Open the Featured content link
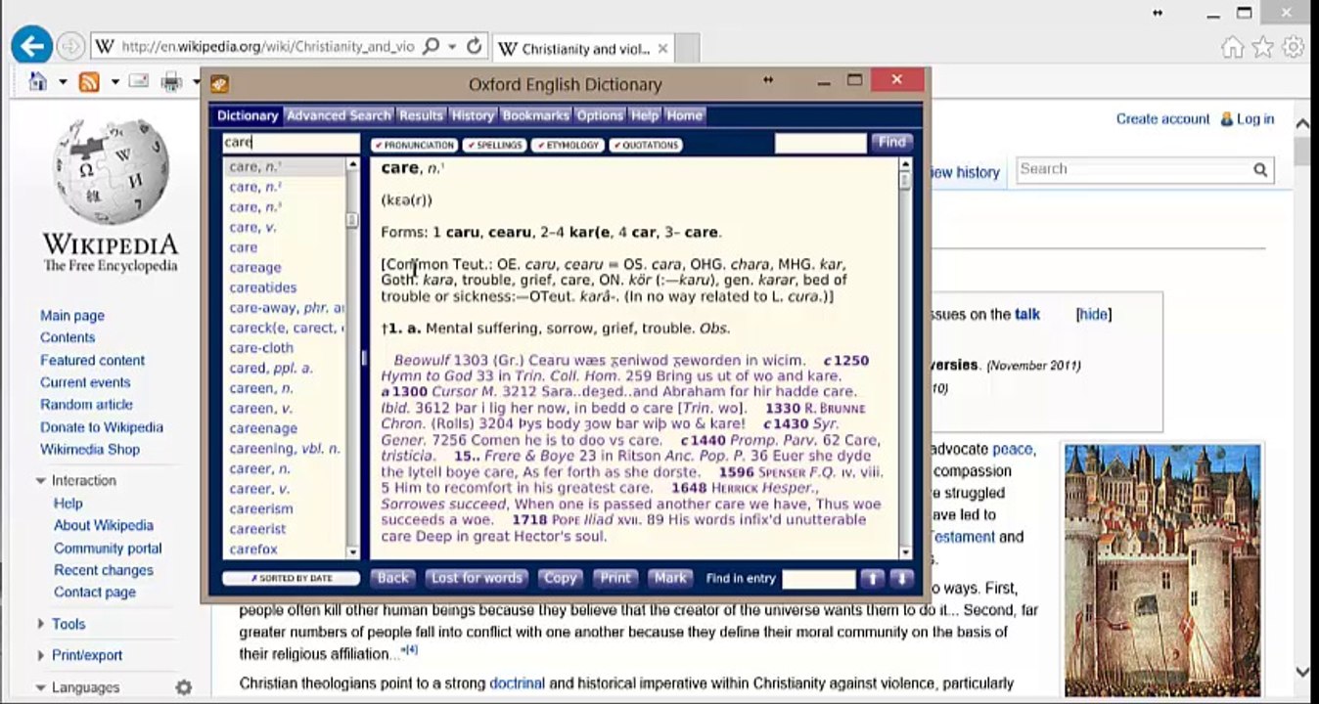1319x704 pixels. coord(92,361)
